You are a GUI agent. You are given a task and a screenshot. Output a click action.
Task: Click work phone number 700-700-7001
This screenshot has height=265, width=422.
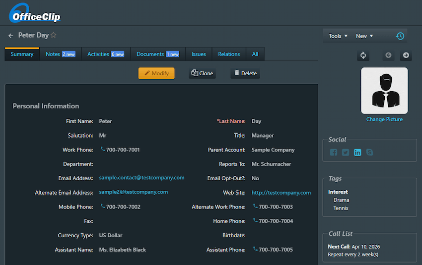tap(123, 150)
